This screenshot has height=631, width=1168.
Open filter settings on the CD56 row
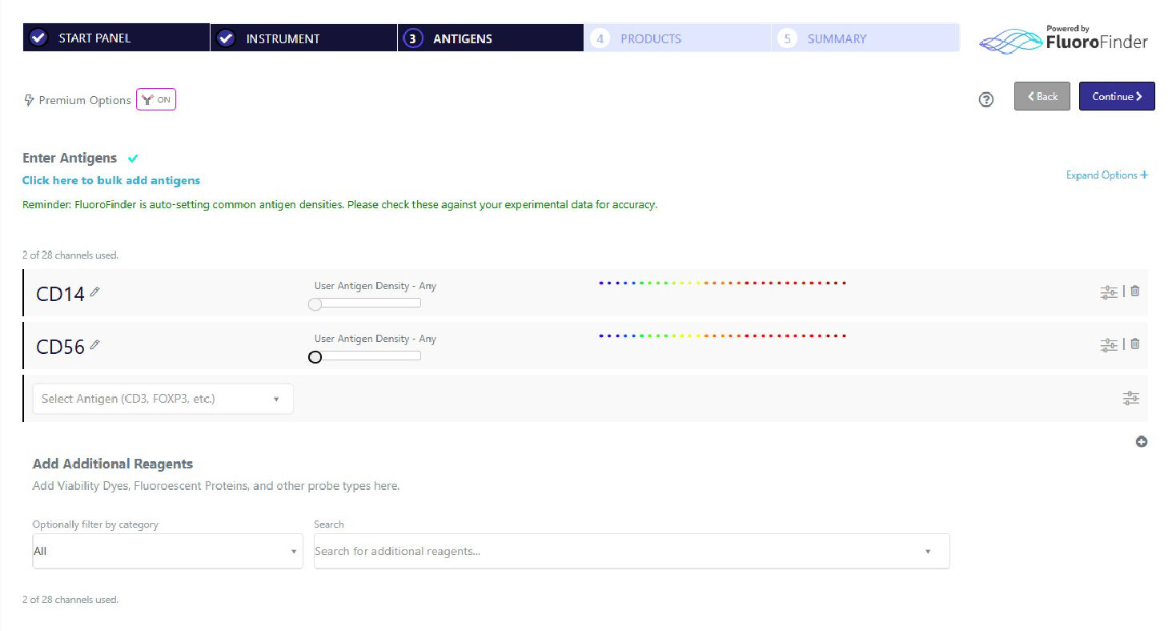[1109, 344]
